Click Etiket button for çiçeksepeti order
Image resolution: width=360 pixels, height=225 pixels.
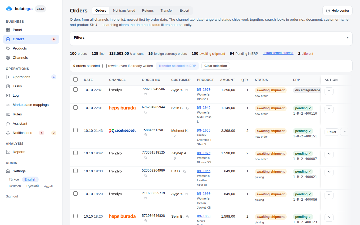(332, 132)
